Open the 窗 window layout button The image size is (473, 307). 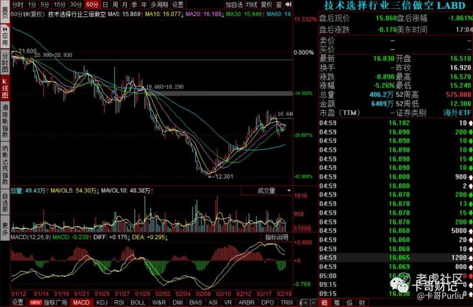click(279, 4)
